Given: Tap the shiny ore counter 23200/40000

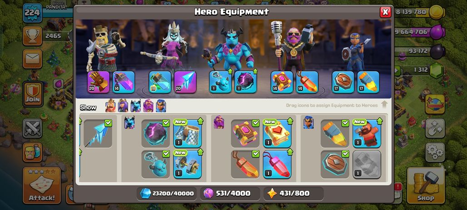Looking at the screenshot, I should (167, 193).
